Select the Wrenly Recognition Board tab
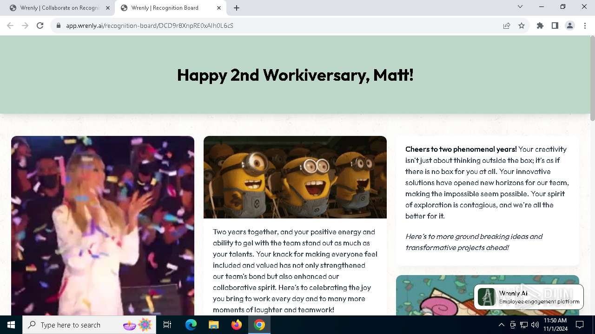 tap(170, 8)
